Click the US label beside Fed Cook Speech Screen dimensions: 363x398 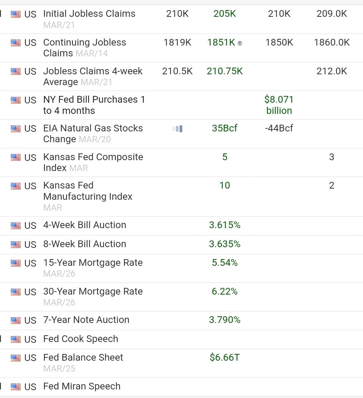tap(30, 339)
